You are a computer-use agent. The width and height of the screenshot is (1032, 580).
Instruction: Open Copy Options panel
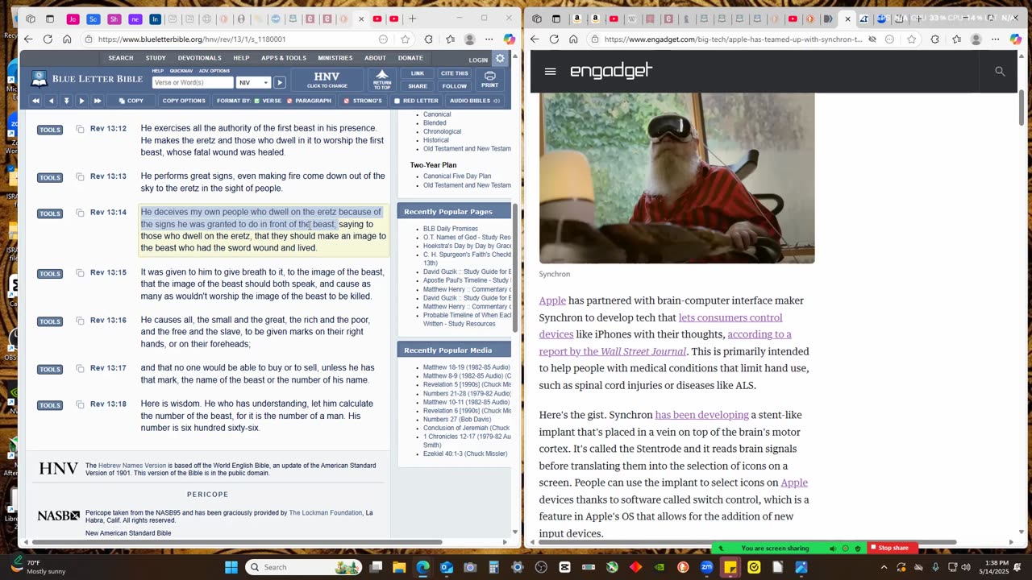click(x=184, y=101)
